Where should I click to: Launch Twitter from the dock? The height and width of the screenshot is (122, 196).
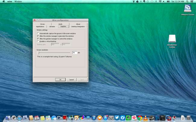point(117,118)
